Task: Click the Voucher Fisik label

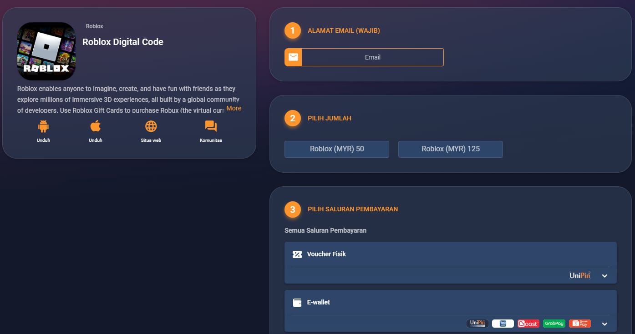Action: click(x=326, y=254)
